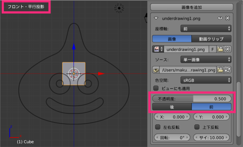Check the 左右反転 flip option
Screen dimensions: 243x147
click(158, 127)
